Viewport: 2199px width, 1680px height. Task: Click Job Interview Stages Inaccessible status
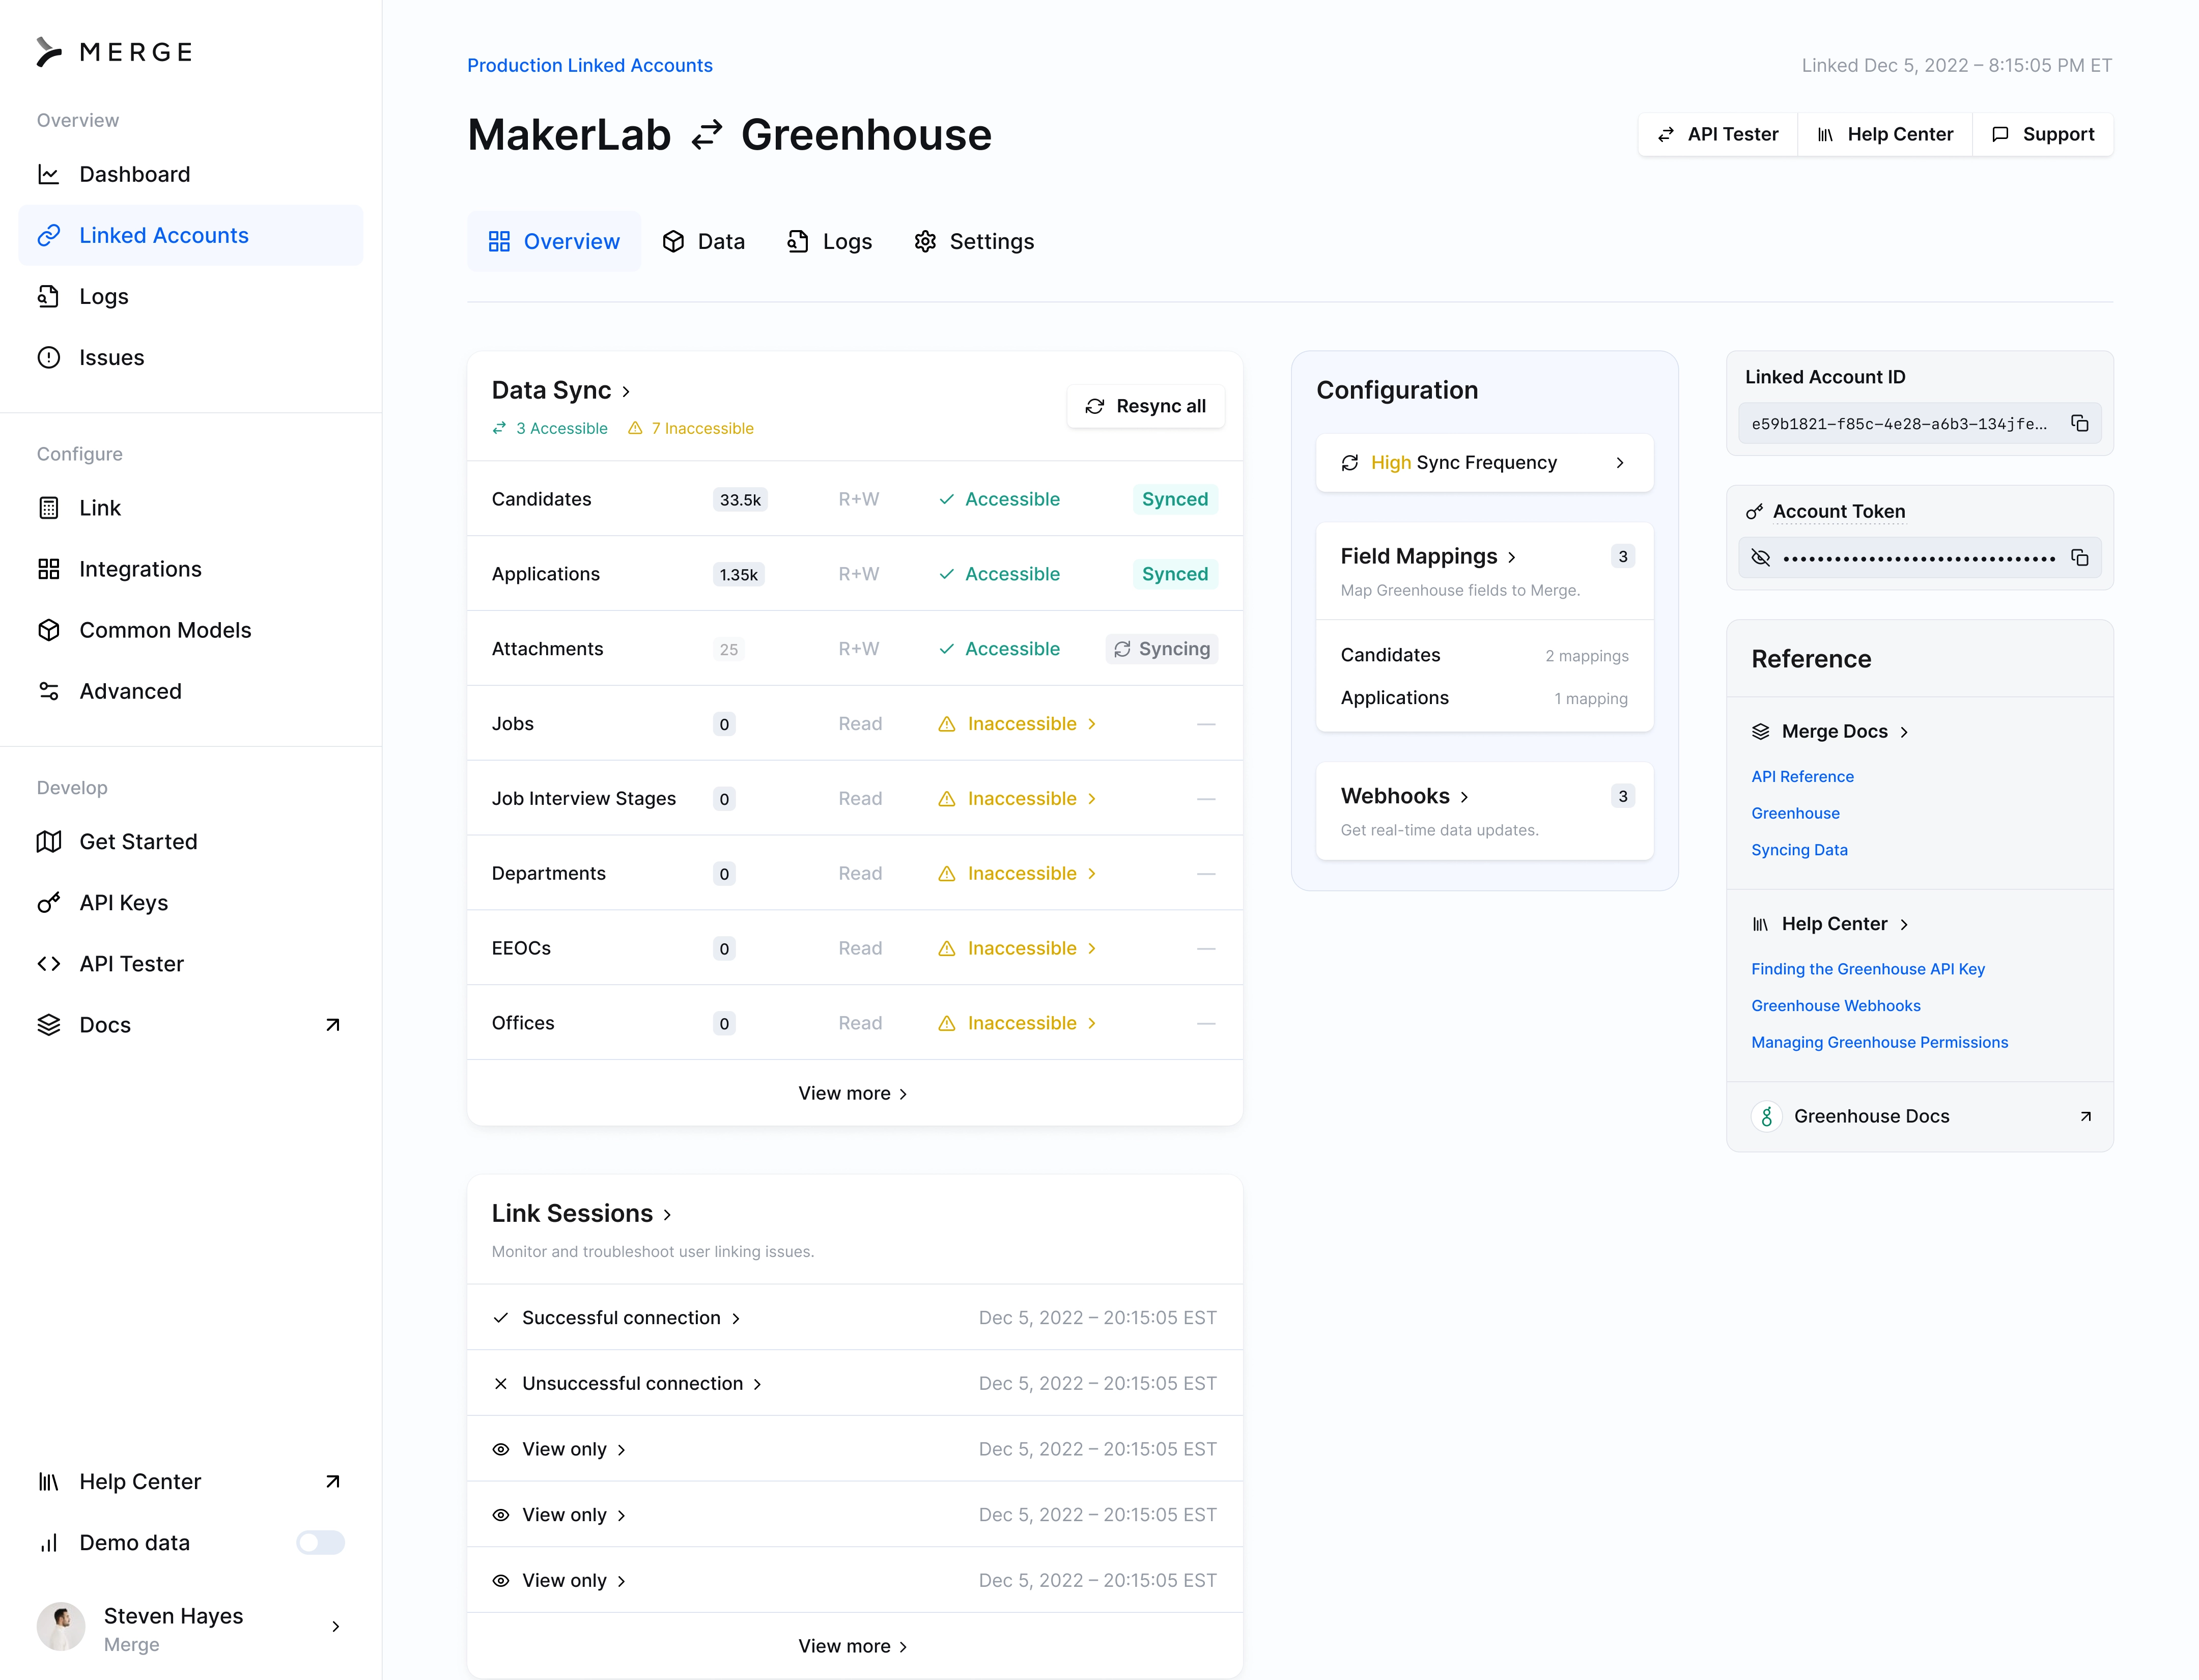[1016, 799]
